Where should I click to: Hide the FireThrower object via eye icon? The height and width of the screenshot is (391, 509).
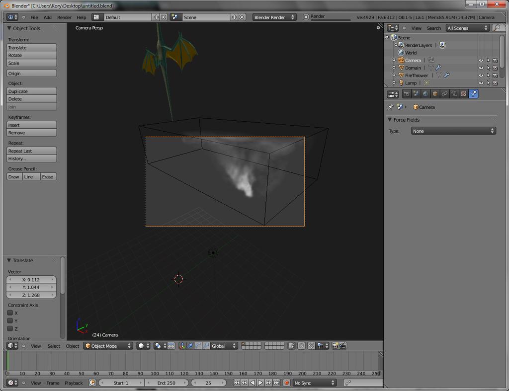point(481,76)
